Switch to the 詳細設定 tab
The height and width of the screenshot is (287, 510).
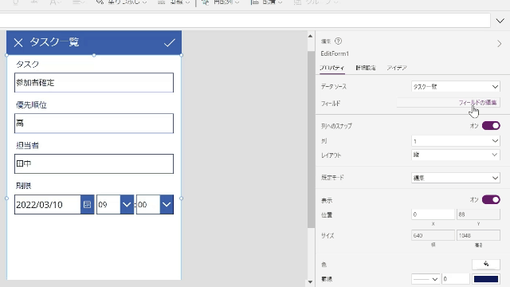(366, 68)
